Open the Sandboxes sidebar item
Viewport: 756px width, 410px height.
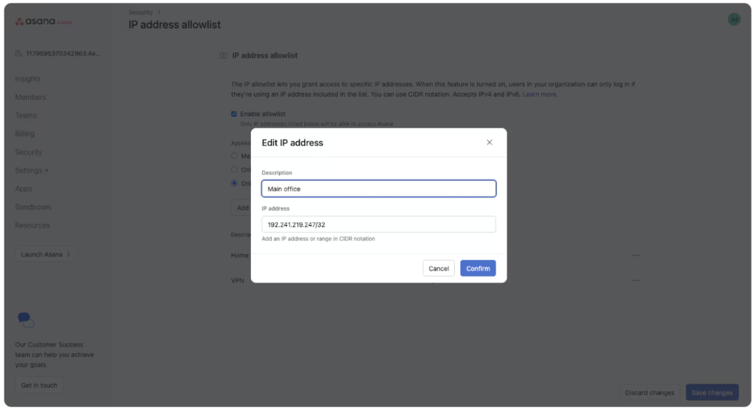tap(32, 207)
